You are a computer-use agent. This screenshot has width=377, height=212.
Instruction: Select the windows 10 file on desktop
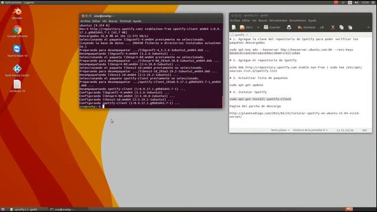coord(17,87)
